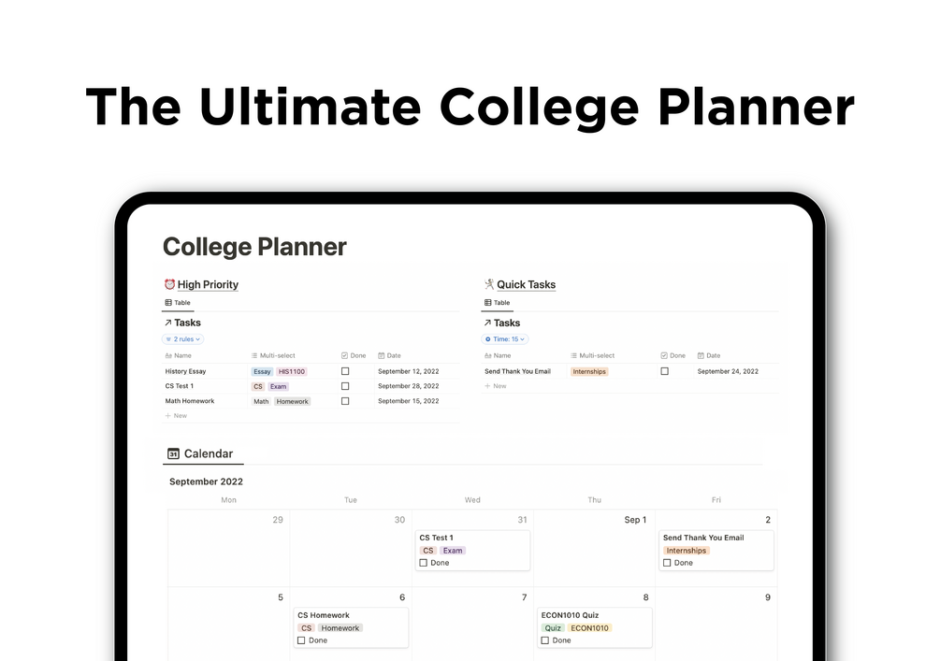Click the running figure icon beside Quick Tasks
The image size is (940, 661).
(x=489, y=284)
